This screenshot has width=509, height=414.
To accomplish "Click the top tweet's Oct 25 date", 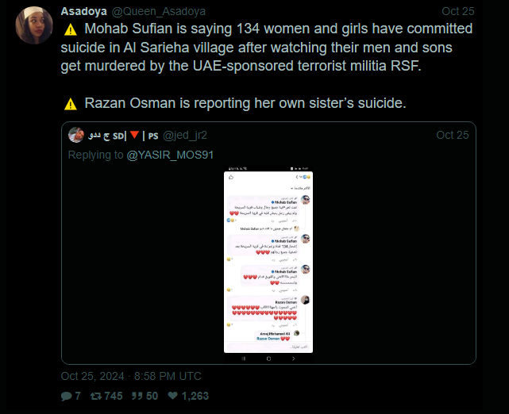I will coord(458,11).
